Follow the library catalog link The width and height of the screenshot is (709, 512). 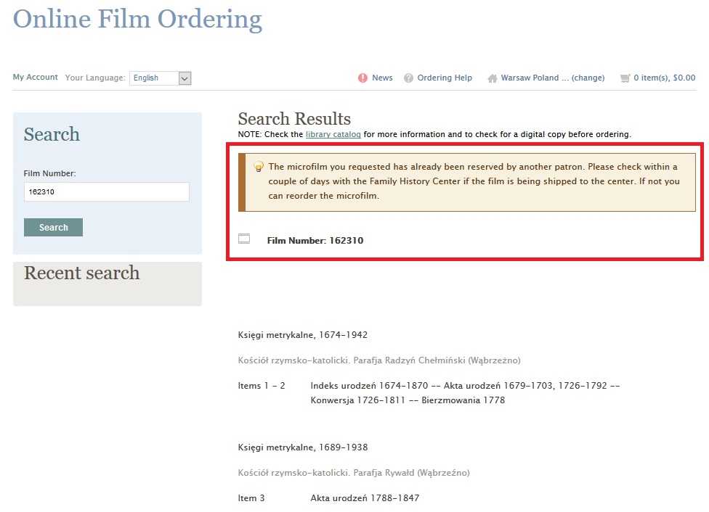(333, 134)
